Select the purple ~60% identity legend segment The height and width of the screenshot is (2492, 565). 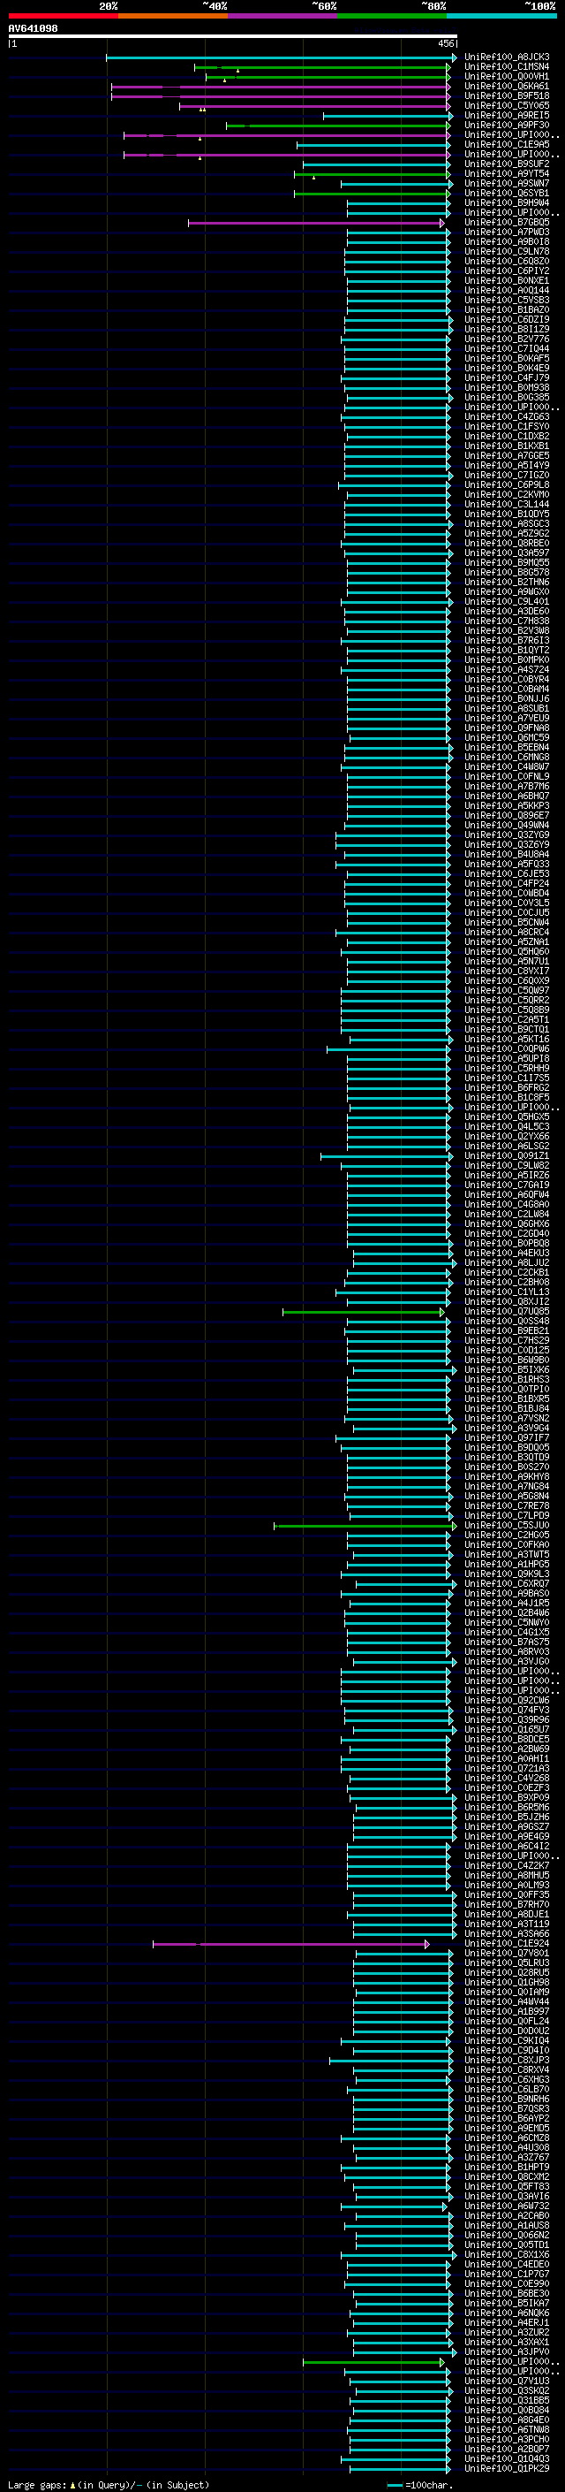(283, 16)
